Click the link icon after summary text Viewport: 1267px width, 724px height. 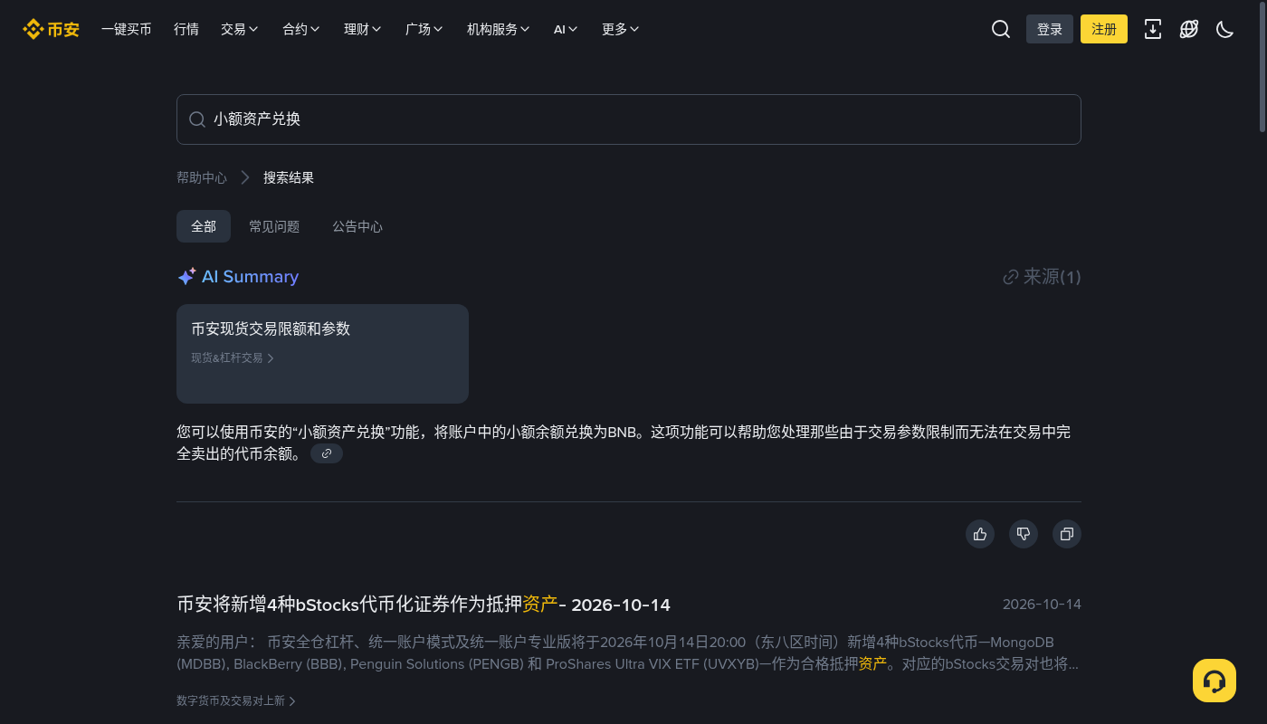click(x=327, y=453)
